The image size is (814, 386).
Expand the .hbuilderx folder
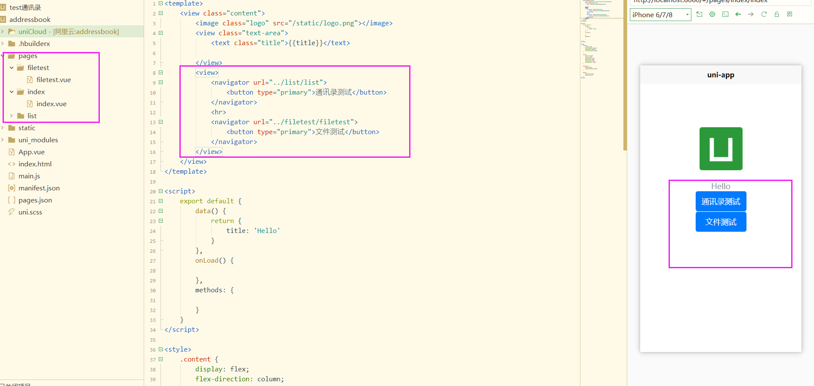[3, 43]
